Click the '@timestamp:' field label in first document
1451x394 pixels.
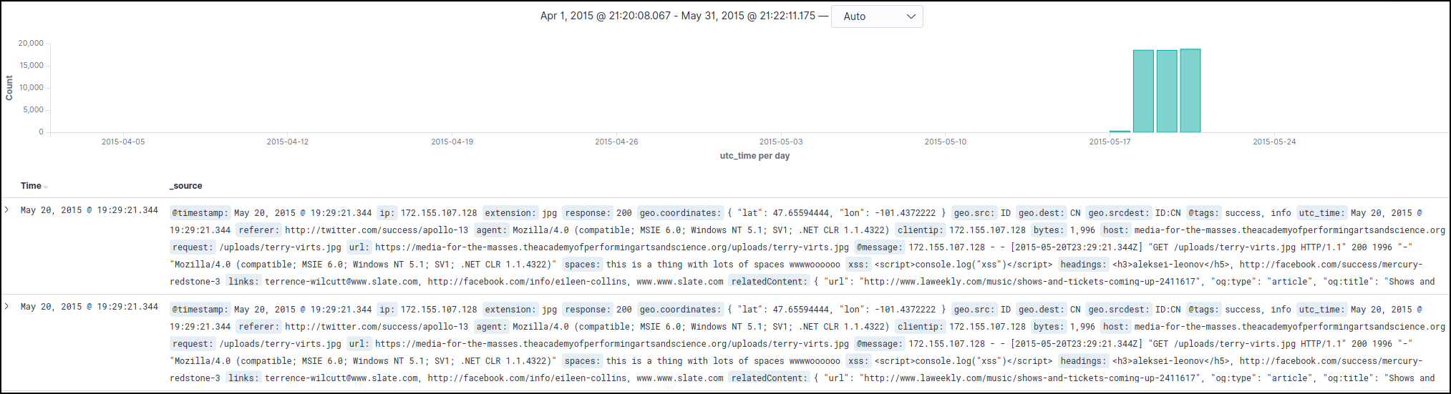click(200, 213)
